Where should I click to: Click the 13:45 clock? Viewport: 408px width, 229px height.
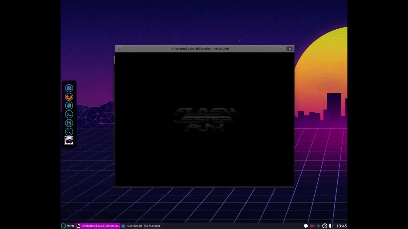click(341, 226)
